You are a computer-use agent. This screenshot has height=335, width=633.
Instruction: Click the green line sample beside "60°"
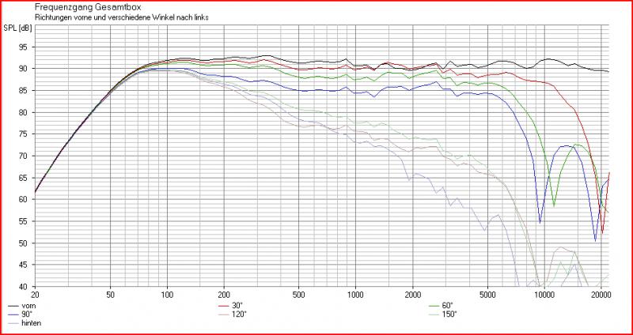435,307
